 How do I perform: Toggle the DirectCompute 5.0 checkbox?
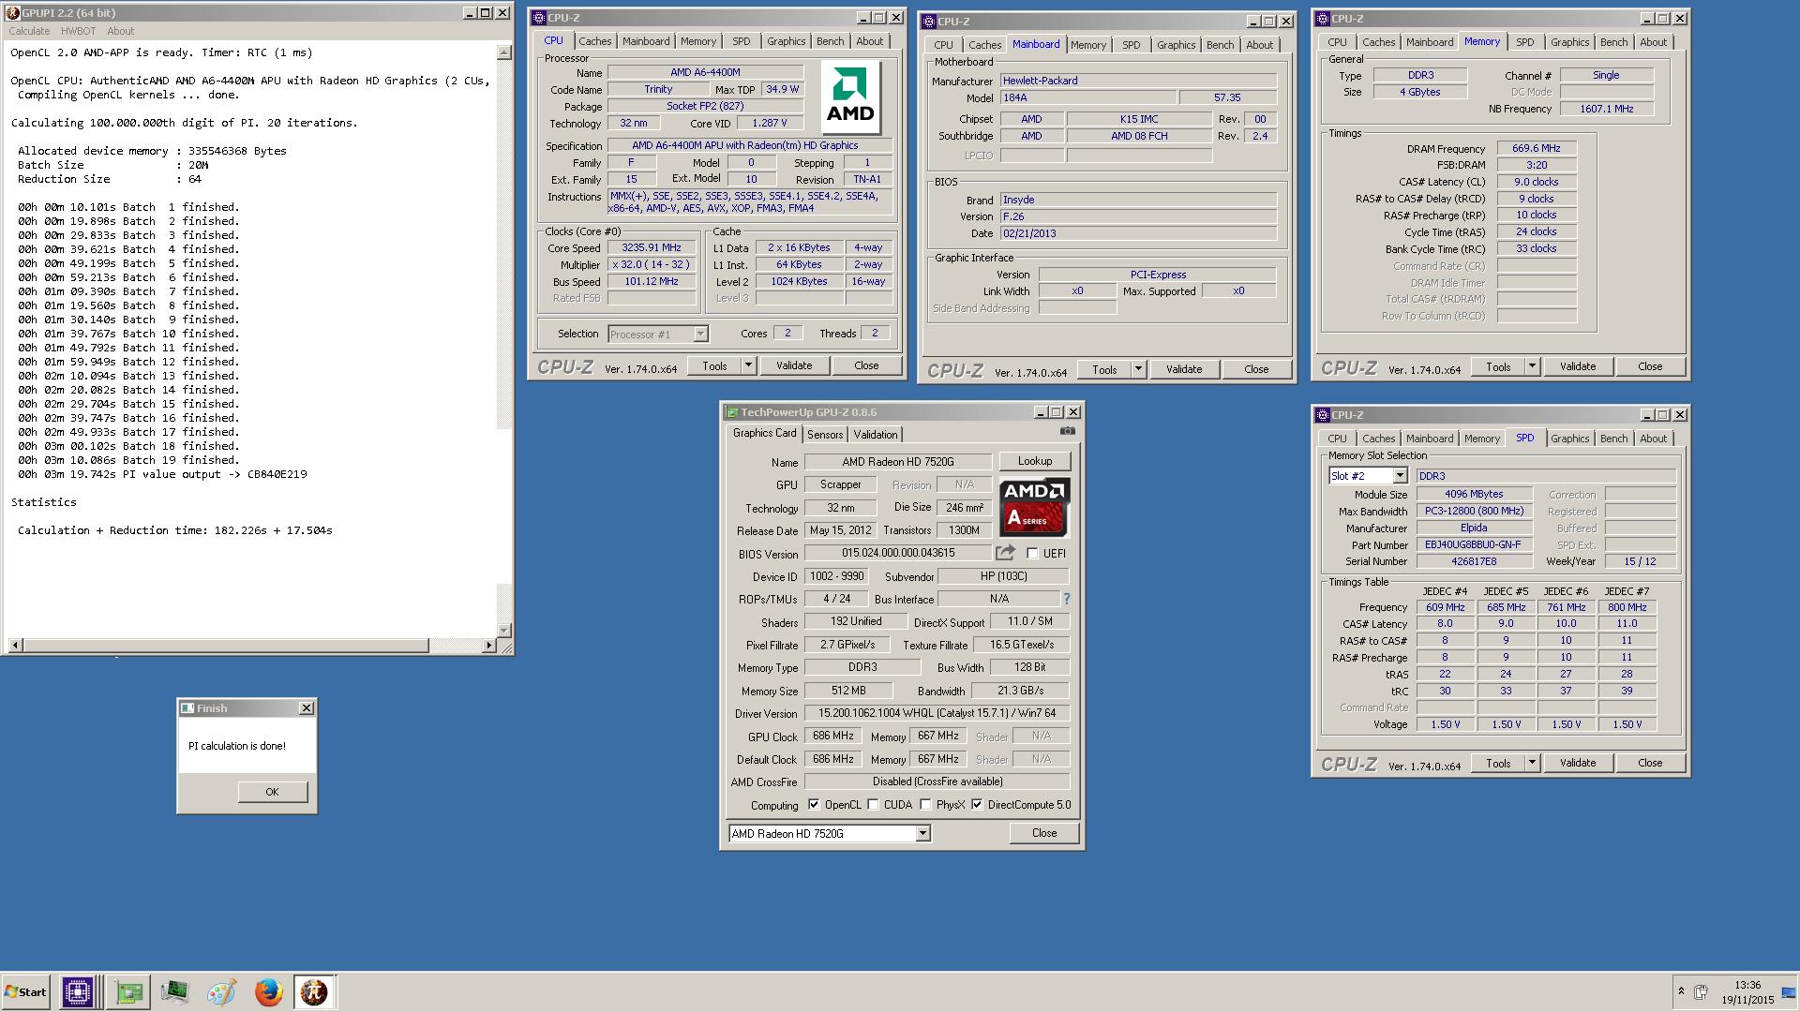[x=977, y=805]
